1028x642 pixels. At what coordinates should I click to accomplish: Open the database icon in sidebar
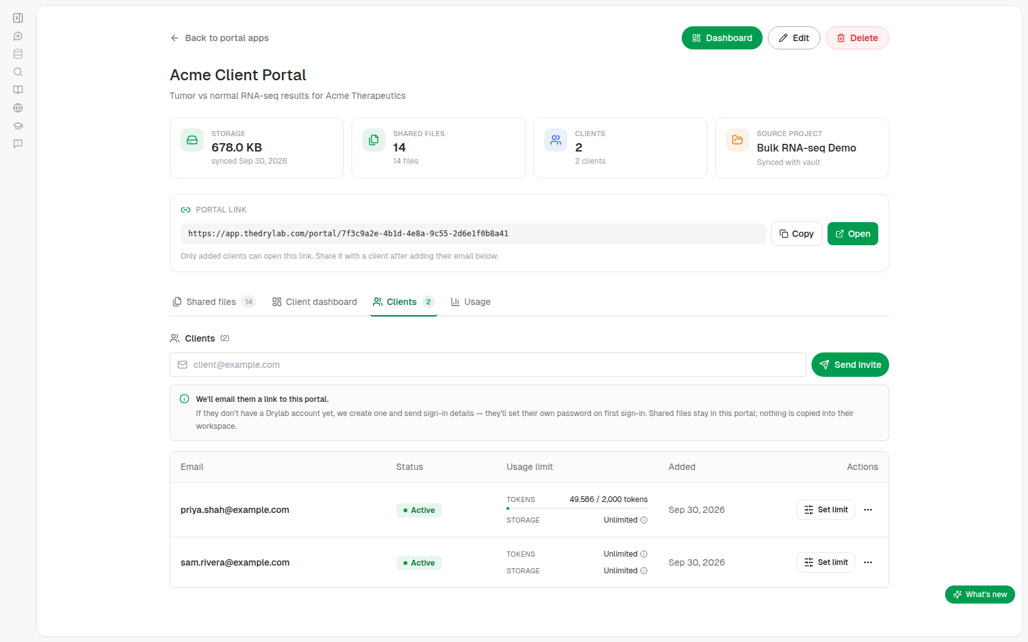pos(18,54)
